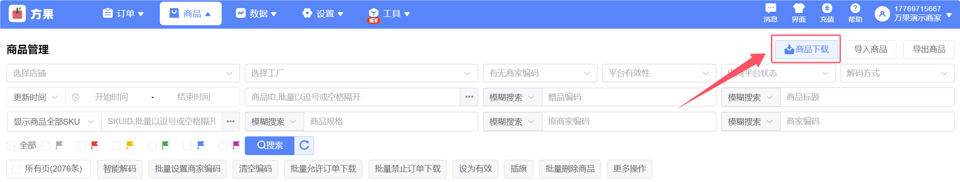Tick the 所有页(2076条) checkbox
The image size is (960, 182).
click(17, 169)
